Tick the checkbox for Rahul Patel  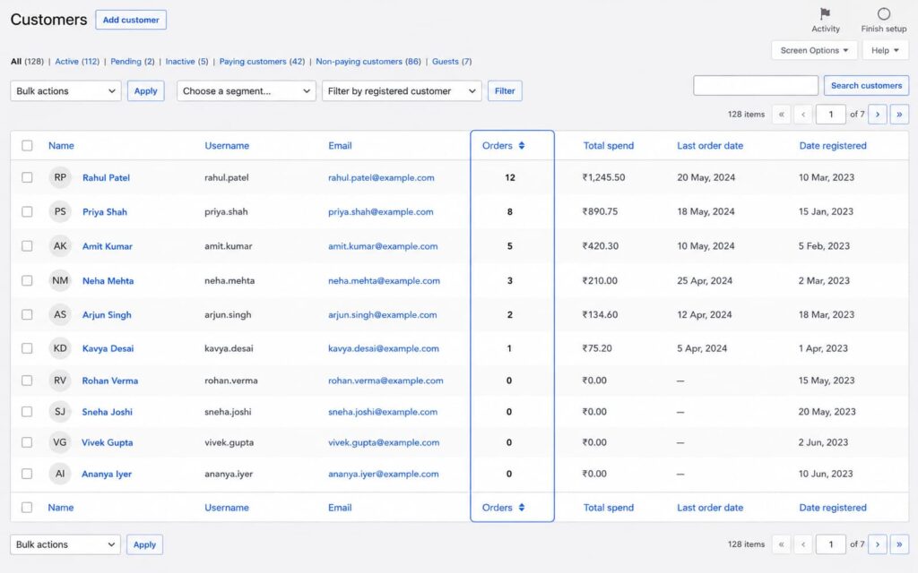(x=27, y=177)
